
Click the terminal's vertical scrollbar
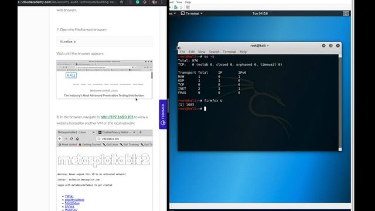pyautogui.click(x=340, y=103)
